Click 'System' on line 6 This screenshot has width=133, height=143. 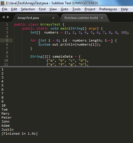pos(44,44)
